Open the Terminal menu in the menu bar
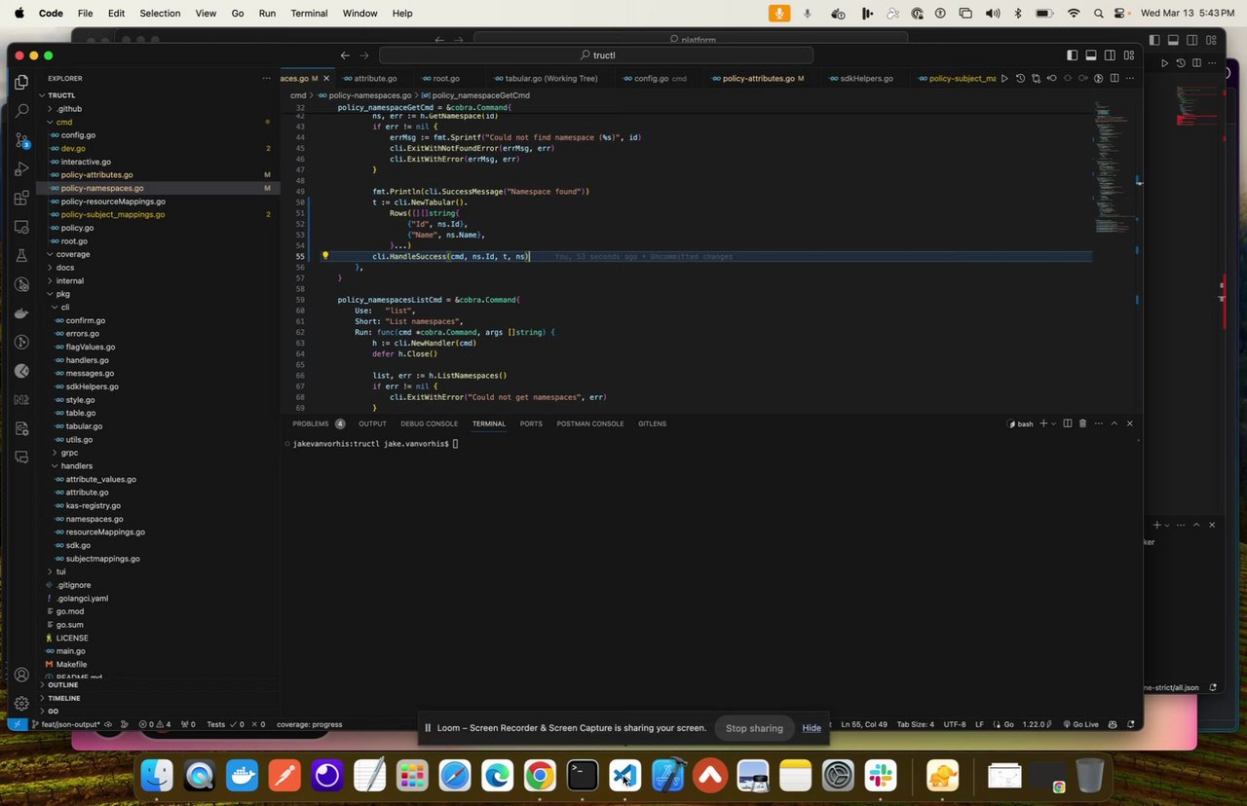This screenshot has height=806, width=1247. coord(309,14)
